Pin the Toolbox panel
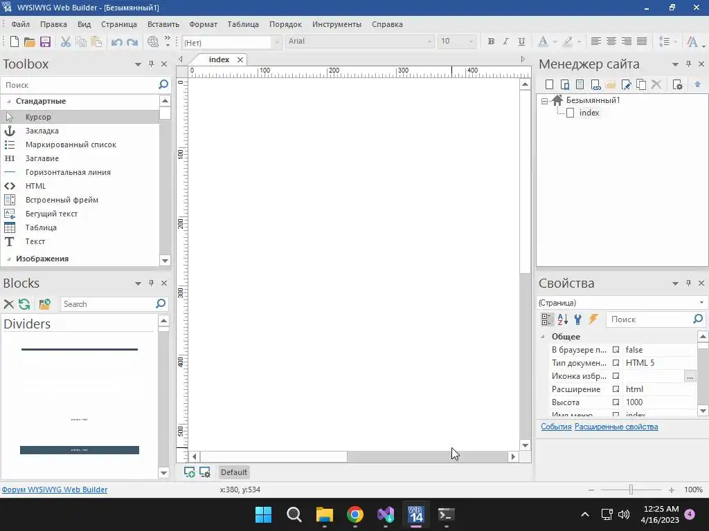This screenshot has height=531, width=709. [151, 64]
